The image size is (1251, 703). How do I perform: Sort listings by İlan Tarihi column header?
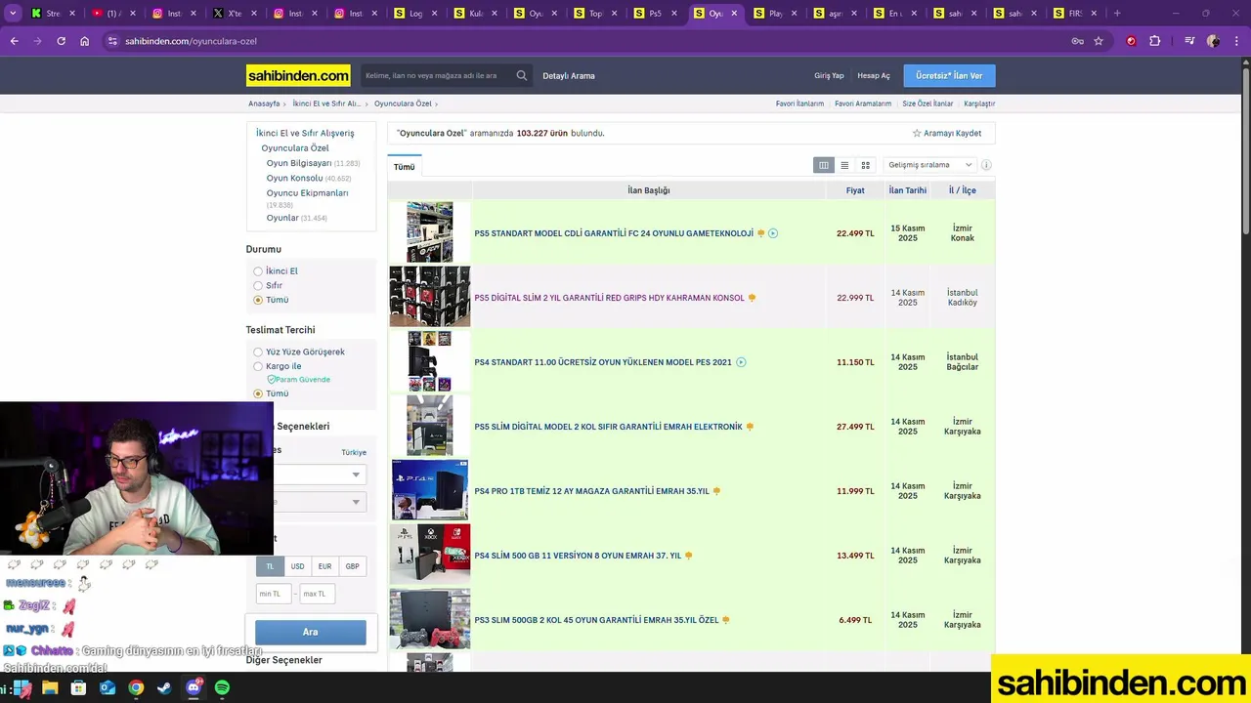click(908, 190)
